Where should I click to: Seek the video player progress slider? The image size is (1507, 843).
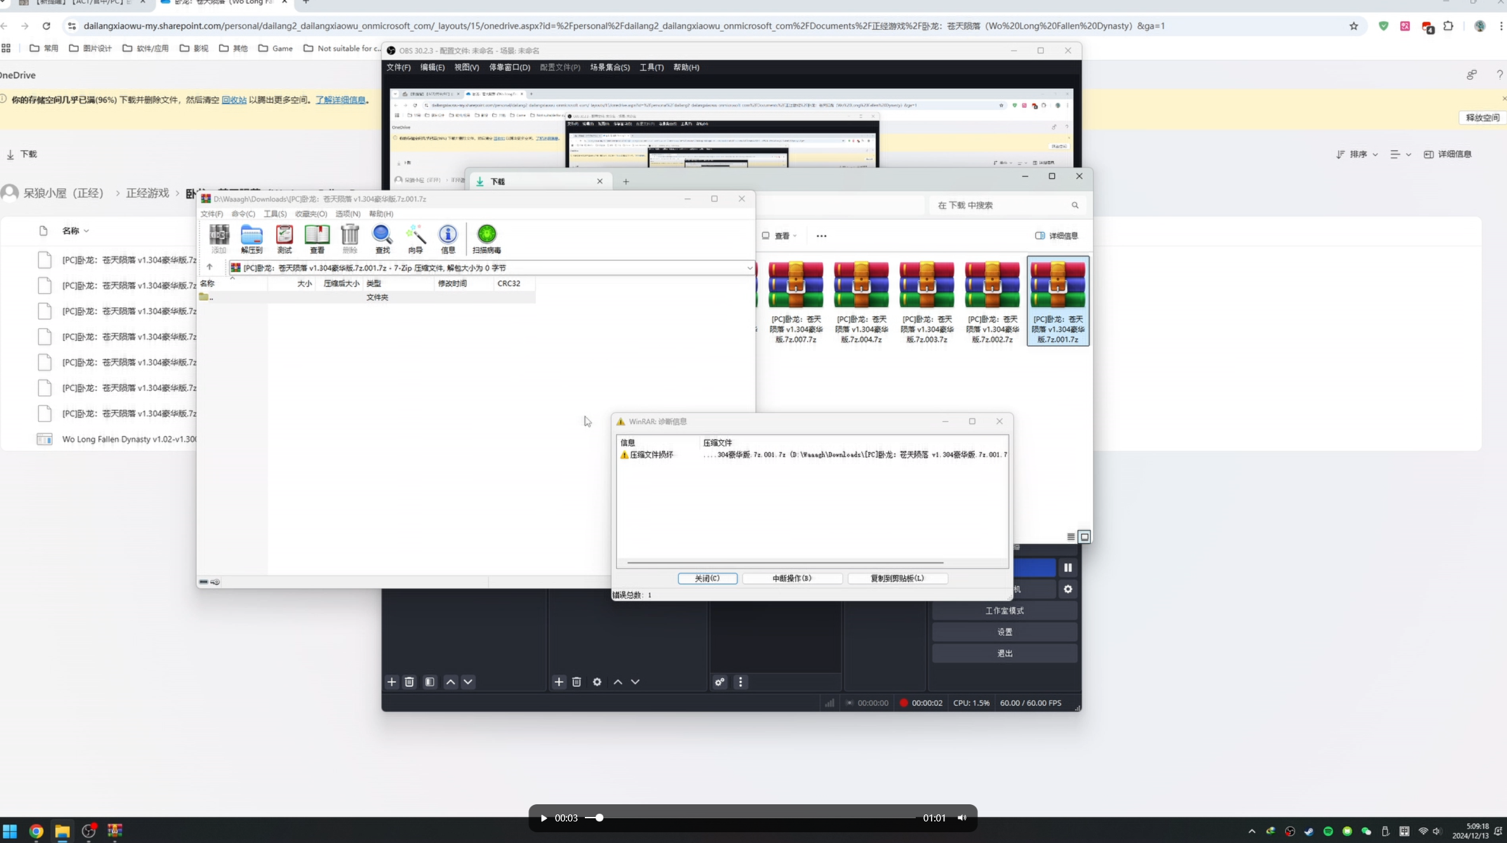(x=751, y=818)
